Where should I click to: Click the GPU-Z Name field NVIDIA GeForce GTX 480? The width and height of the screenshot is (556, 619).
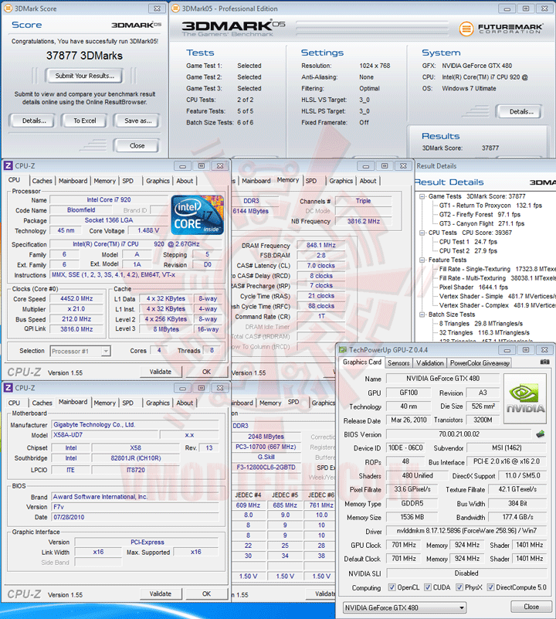coord(442,379)
